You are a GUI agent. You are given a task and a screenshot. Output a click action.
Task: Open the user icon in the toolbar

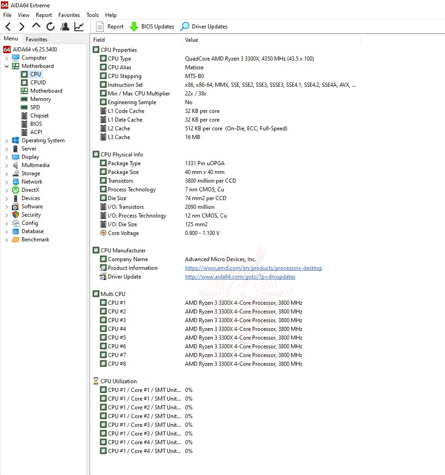65,27
